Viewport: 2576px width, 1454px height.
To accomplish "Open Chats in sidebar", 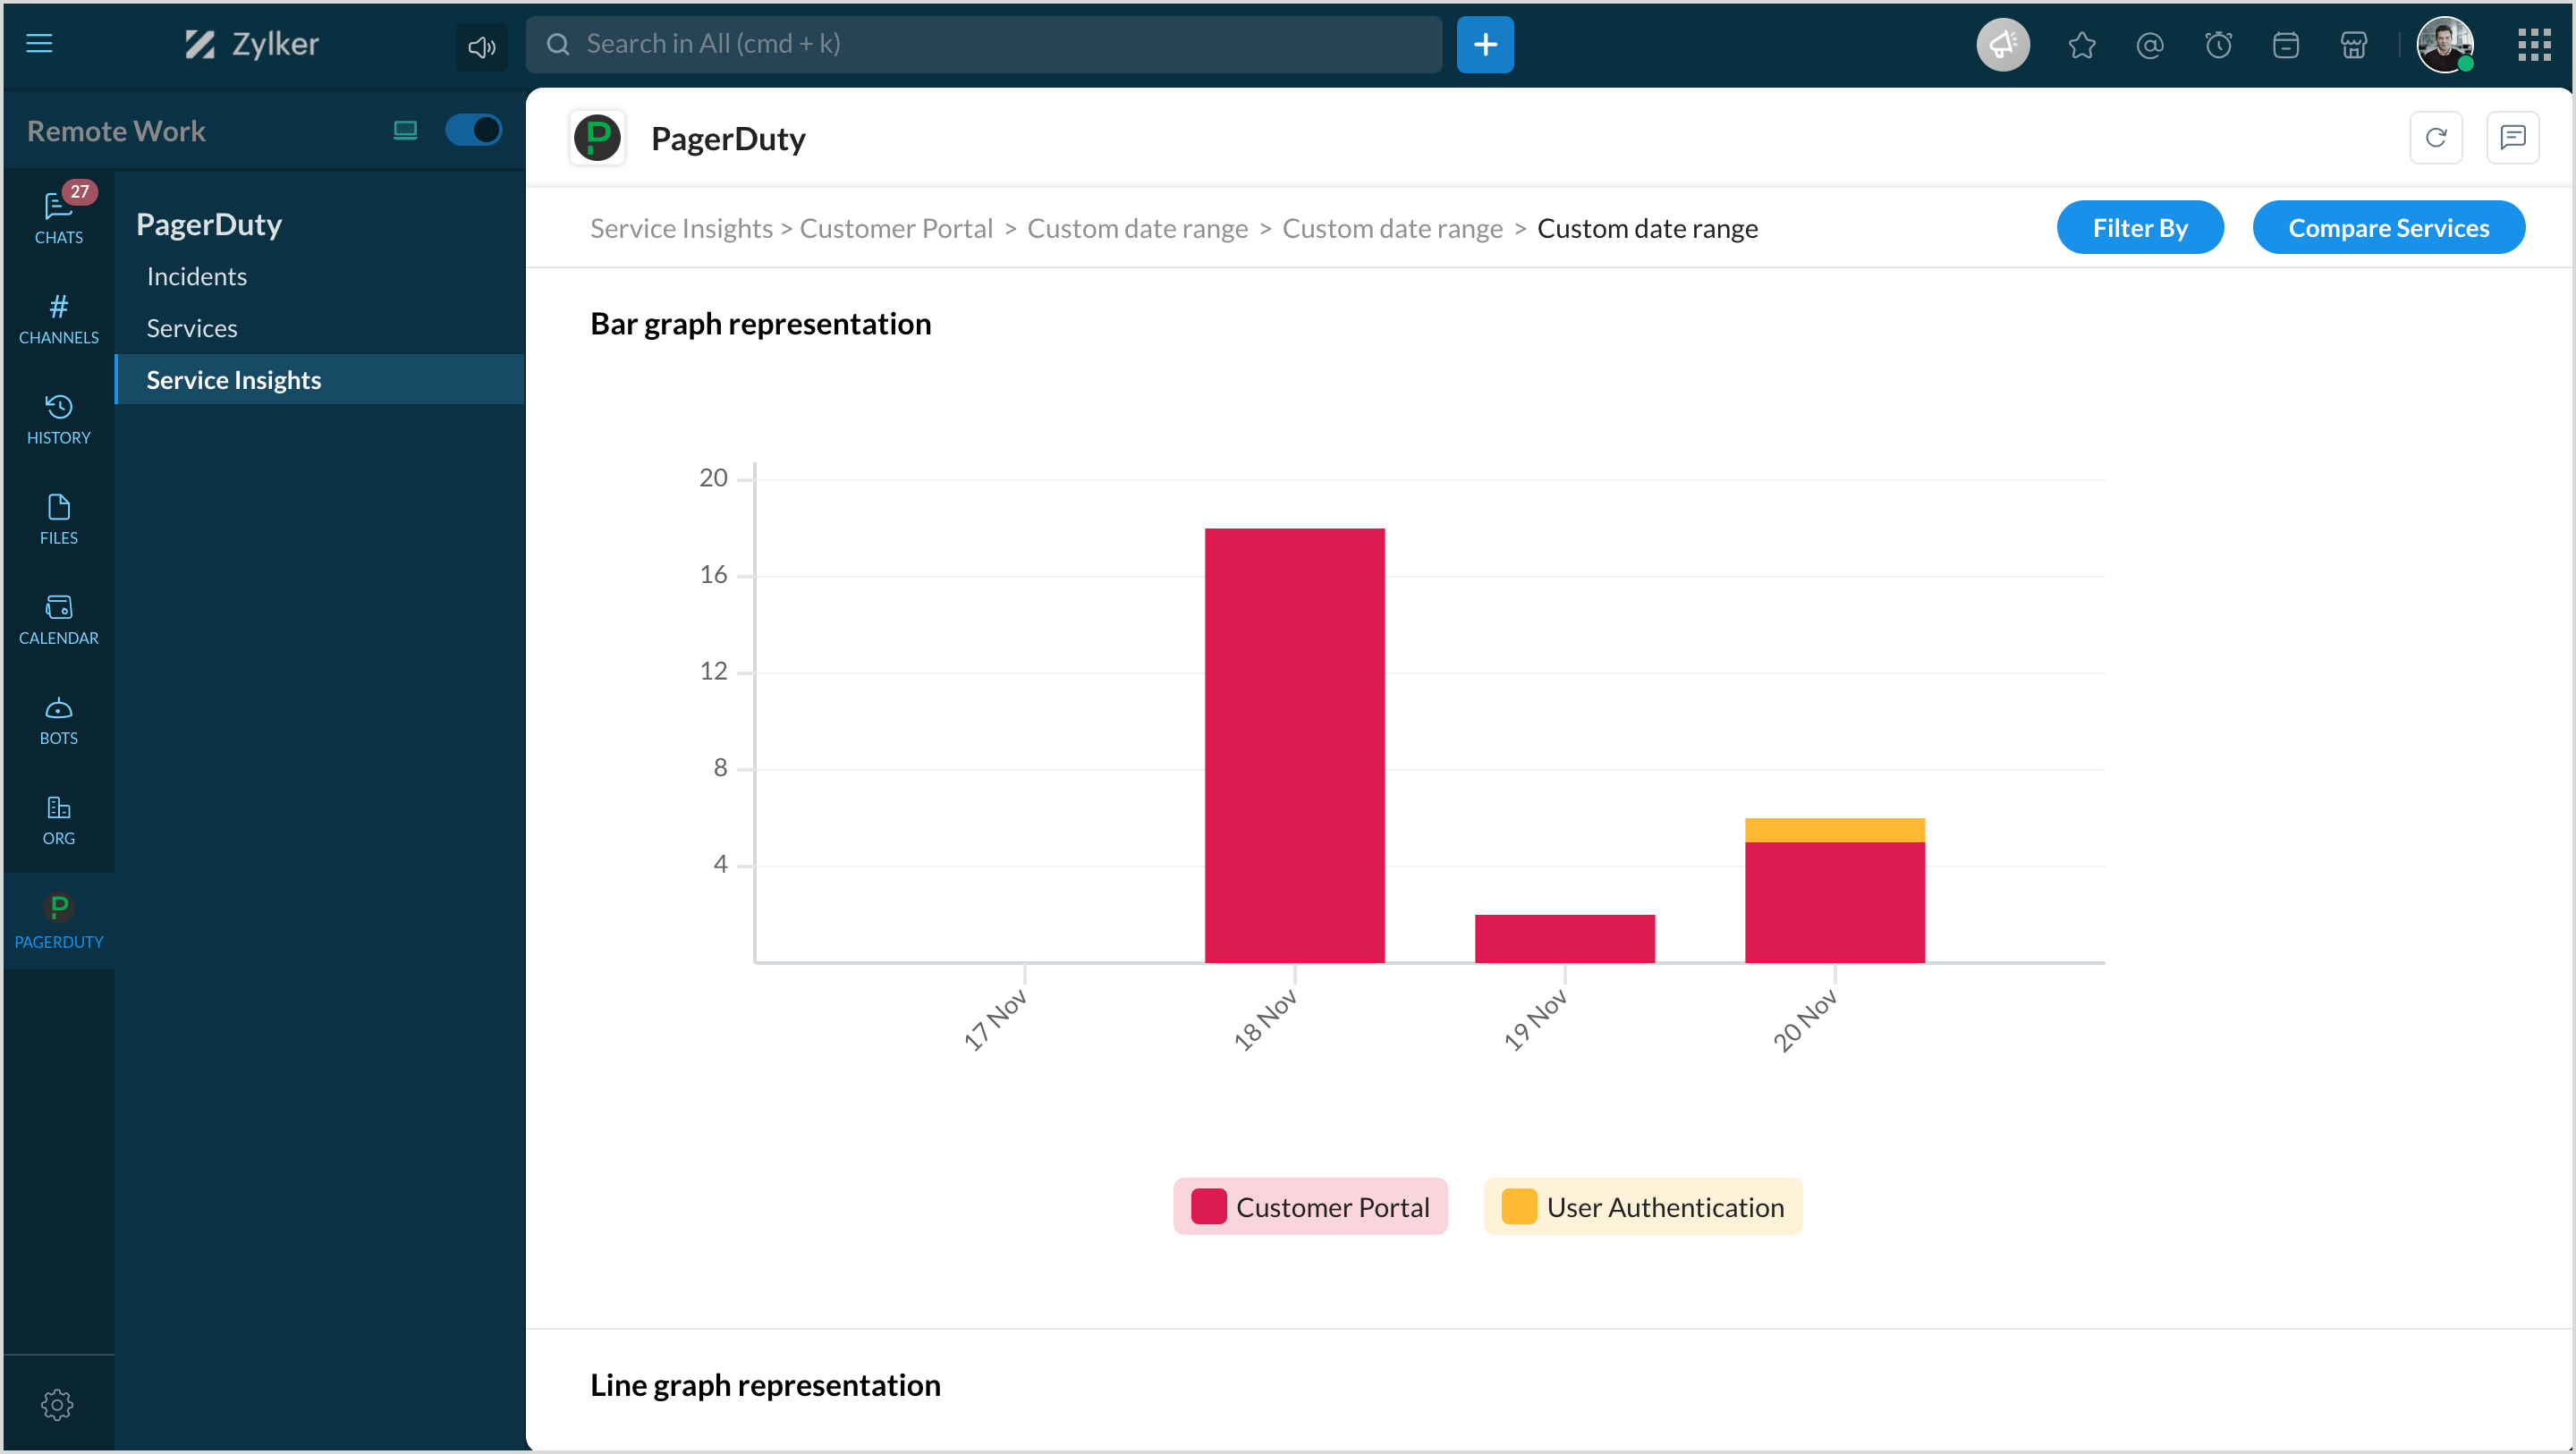I will [x=59, y=217].
